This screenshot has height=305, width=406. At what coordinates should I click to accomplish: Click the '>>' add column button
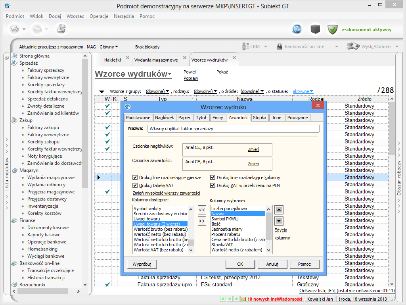point(202,221)
